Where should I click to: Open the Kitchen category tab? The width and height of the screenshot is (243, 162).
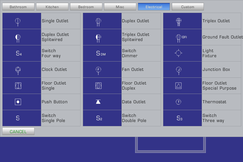(52, 7)
